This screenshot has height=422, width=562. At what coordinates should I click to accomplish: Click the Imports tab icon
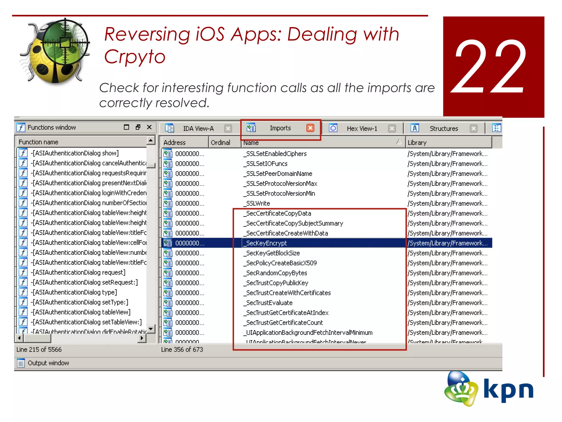click(251, 128)
